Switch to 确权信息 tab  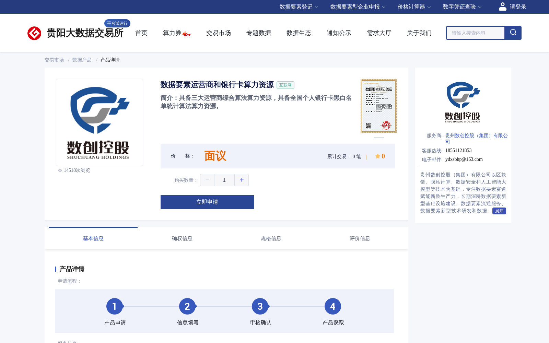click(x=182, y=238)
